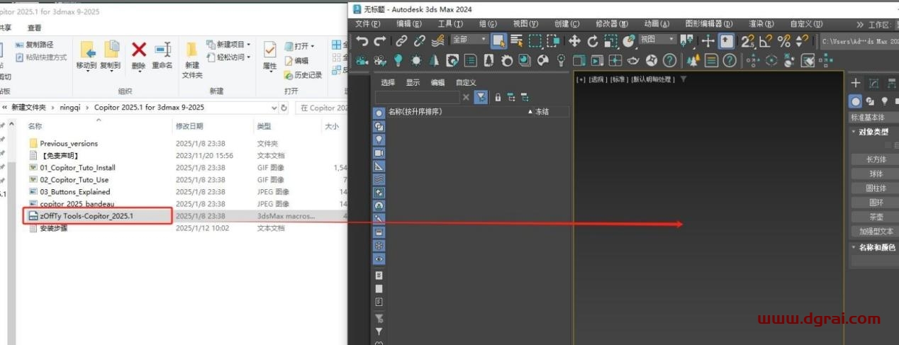Viewport: 899px width, 345px height.
Task: Open the viewport [标准] label menu
Action: pos(619,79)
